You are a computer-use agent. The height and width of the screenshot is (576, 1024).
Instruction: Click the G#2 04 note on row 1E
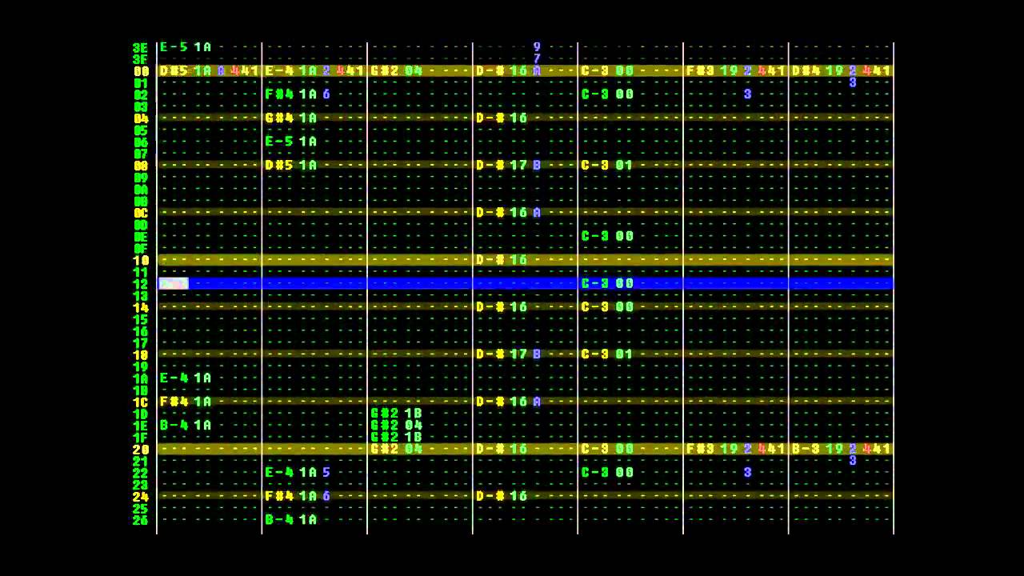pos(397,425)
